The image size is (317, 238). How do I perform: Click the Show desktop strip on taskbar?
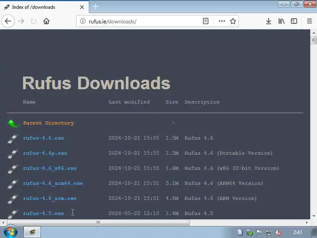(314, 232)
